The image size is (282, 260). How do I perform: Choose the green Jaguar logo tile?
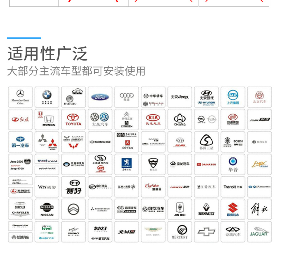point(259,232)
